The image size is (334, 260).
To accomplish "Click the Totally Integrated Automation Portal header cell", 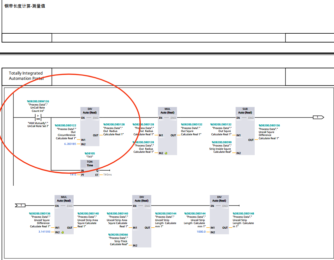I will 27,77.
